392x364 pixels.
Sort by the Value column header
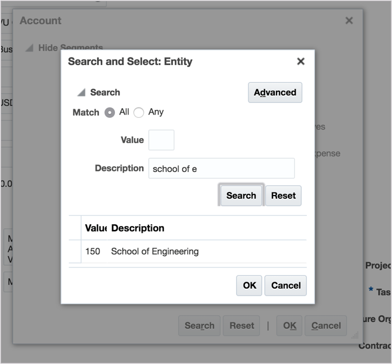click(x=95, y=228)
